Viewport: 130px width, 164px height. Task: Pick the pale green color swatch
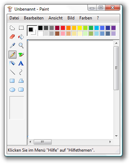85,34
